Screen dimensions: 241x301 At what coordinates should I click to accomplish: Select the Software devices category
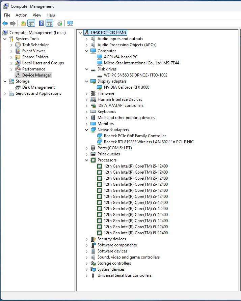pos(112,251)
